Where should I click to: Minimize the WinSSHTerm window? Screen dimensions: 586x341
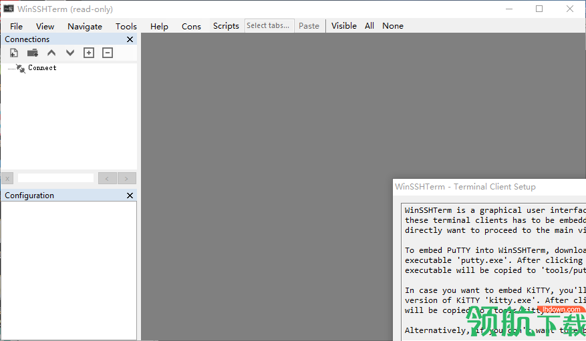coord(509,9)
